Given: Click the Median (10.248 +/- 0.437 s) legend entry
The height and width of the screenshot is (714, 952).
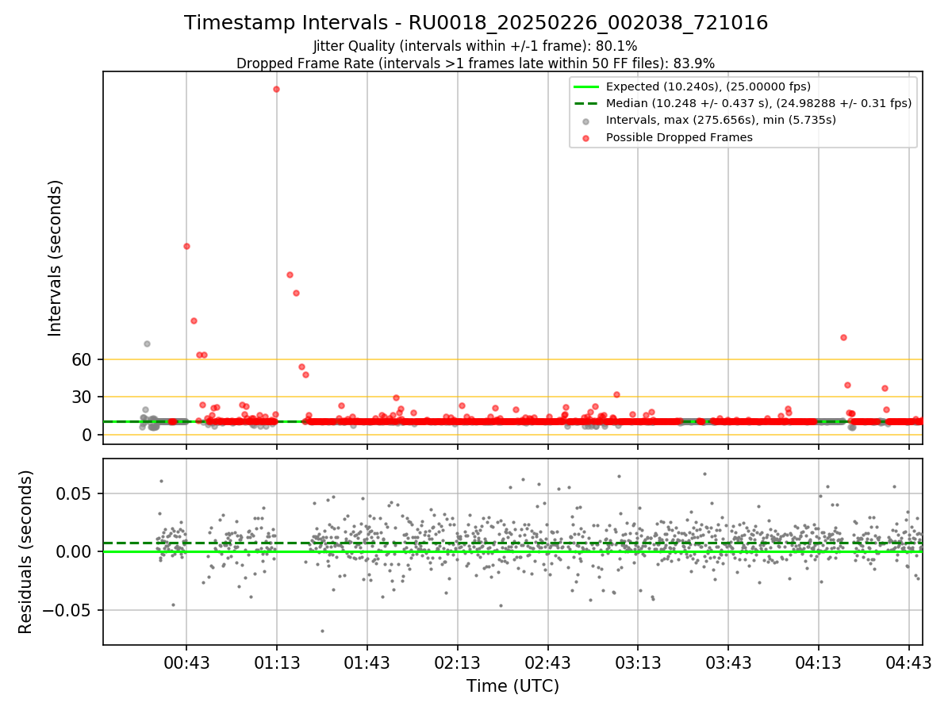Looking at the screenshot, I should point(758,103).
